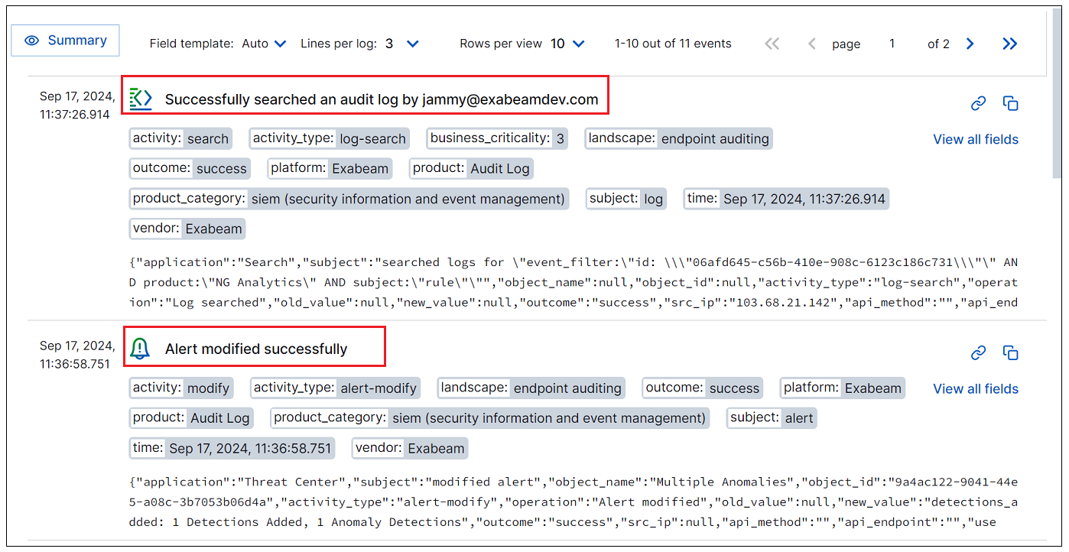Viewport: 1069px width, 552px height.
Task: Click 'outcome: success' chip in alert event
Action: [703, 388]
